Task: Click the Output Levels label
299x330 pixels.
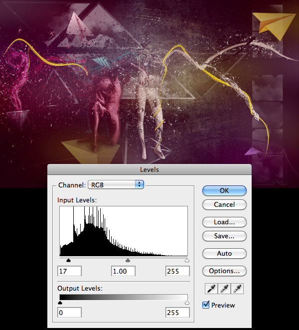Action: 80,288
